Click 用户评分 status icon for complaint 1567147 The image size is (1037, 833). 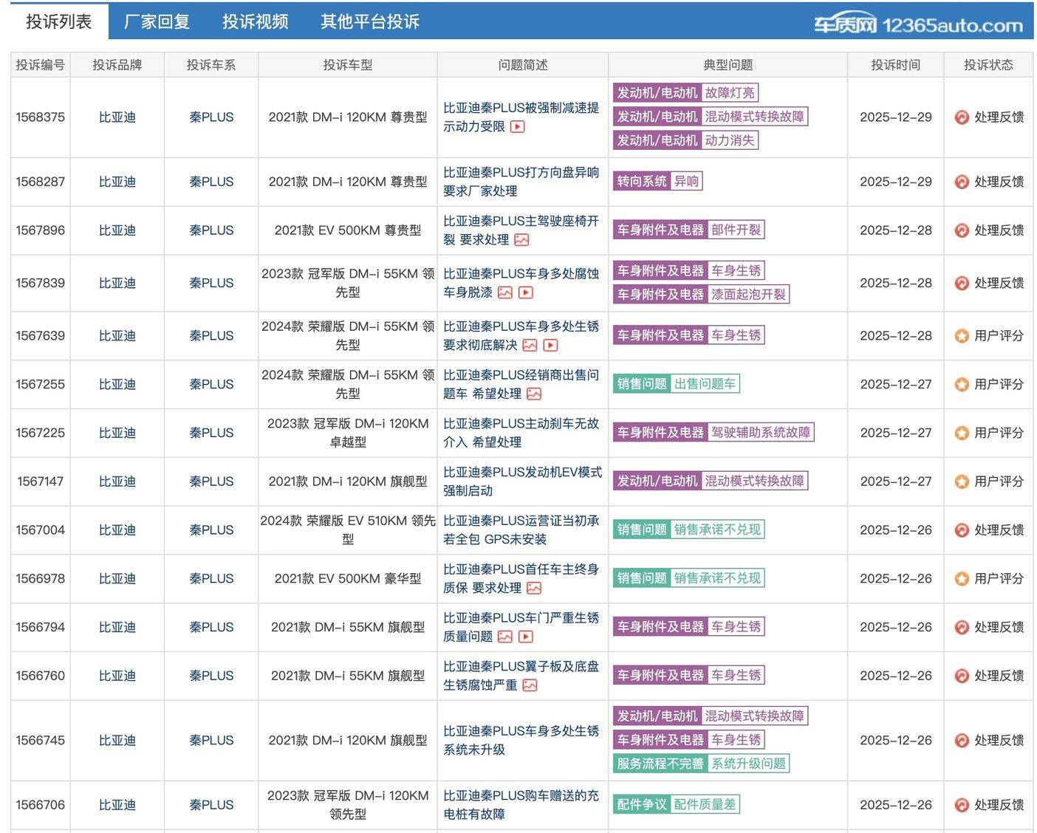tap(961, 481)
